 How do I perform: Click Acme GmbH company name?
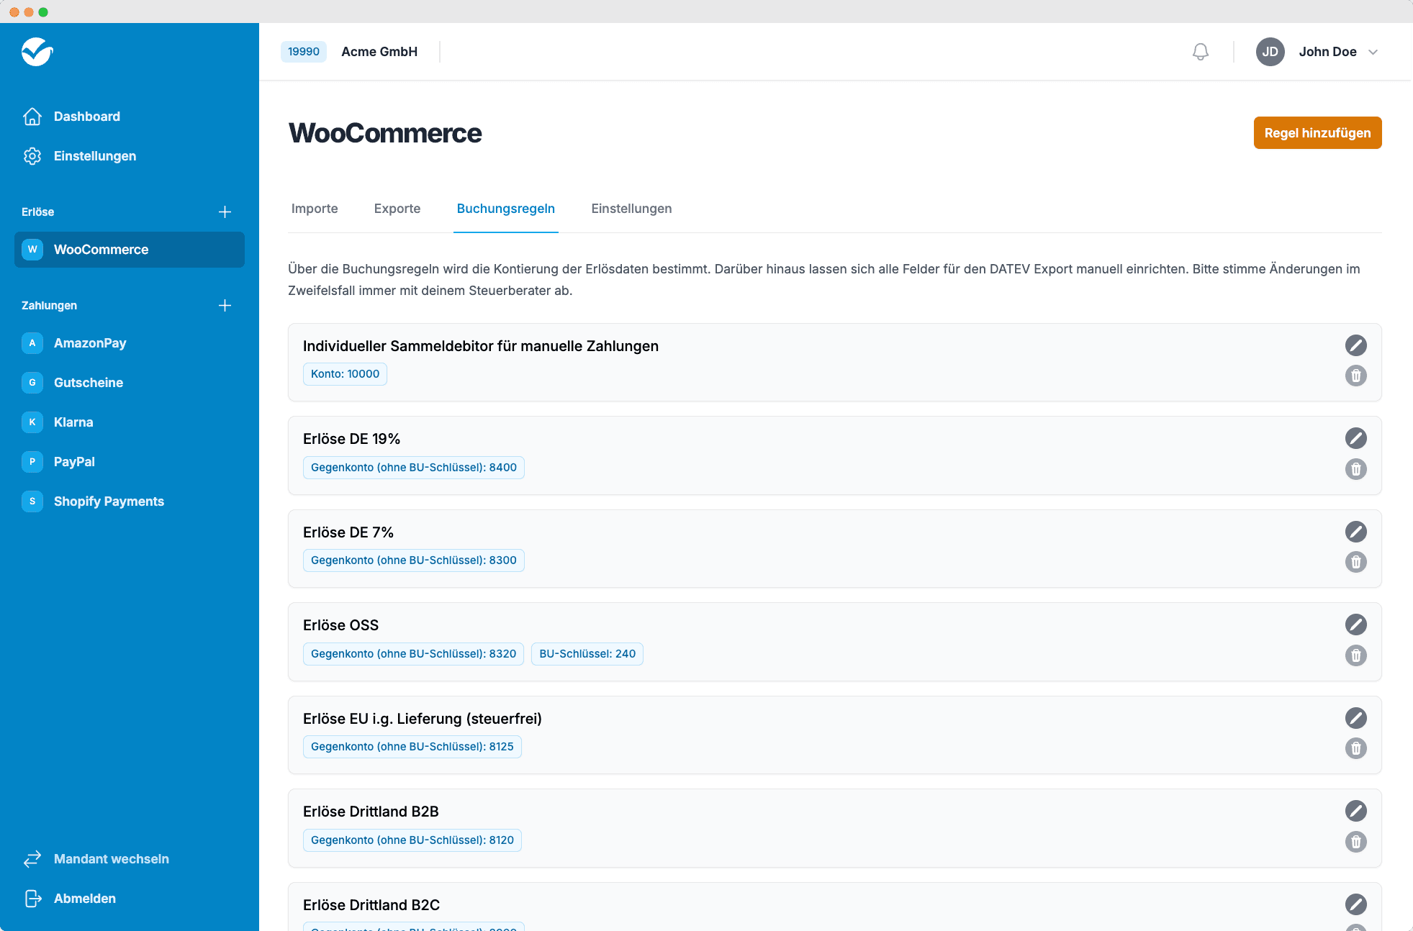(379, 52)
